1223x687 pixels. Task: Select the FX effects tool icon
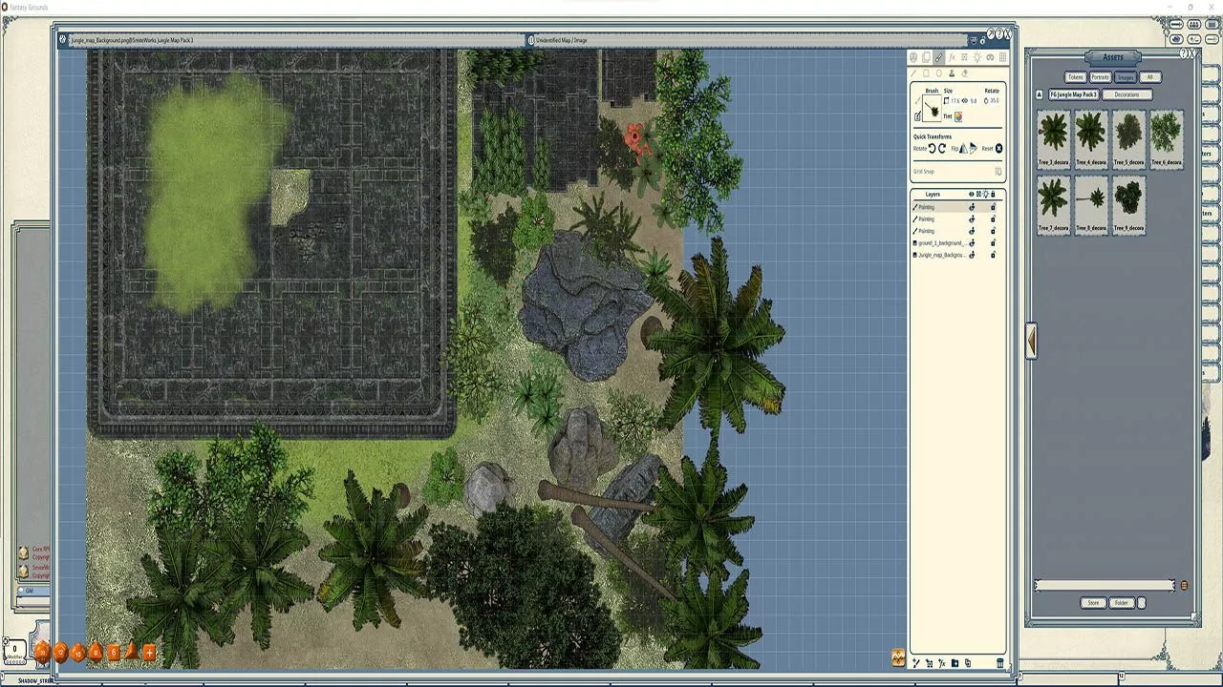(952, 57)
